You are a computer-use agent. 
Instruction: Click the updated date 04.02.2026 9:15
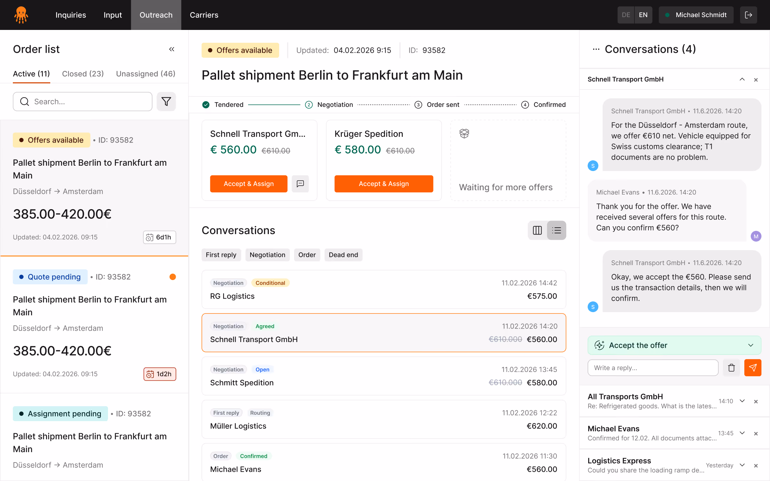[362, 50]
